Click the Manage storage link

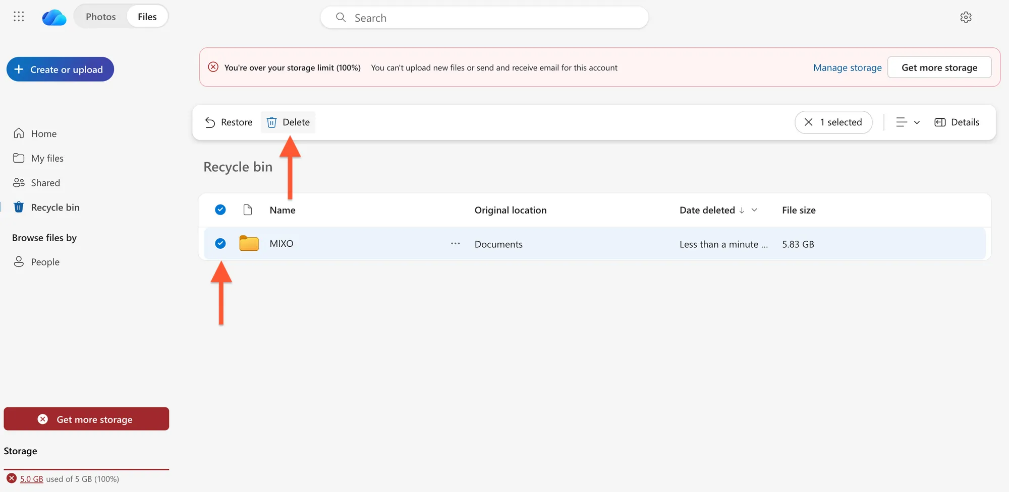point(847,67)
